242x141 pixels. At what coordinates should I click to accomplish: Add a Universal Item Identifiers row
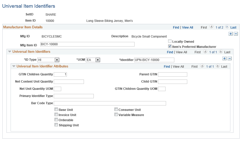224,58
